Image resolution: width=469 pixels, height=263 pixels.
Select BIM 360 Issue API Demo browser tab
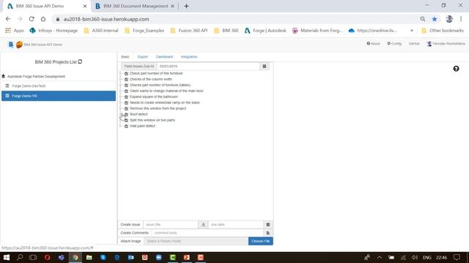[40, 6]
